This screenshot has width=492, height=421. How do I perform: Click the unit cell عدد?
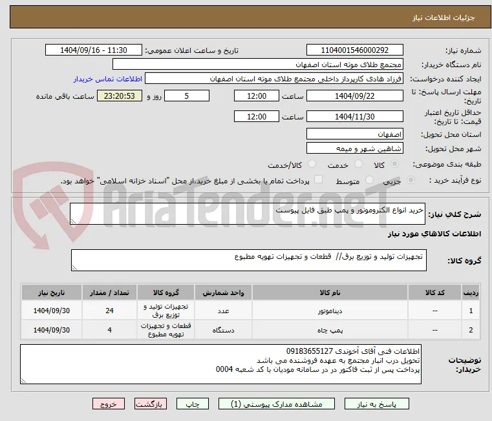click(x=223, y=311)
